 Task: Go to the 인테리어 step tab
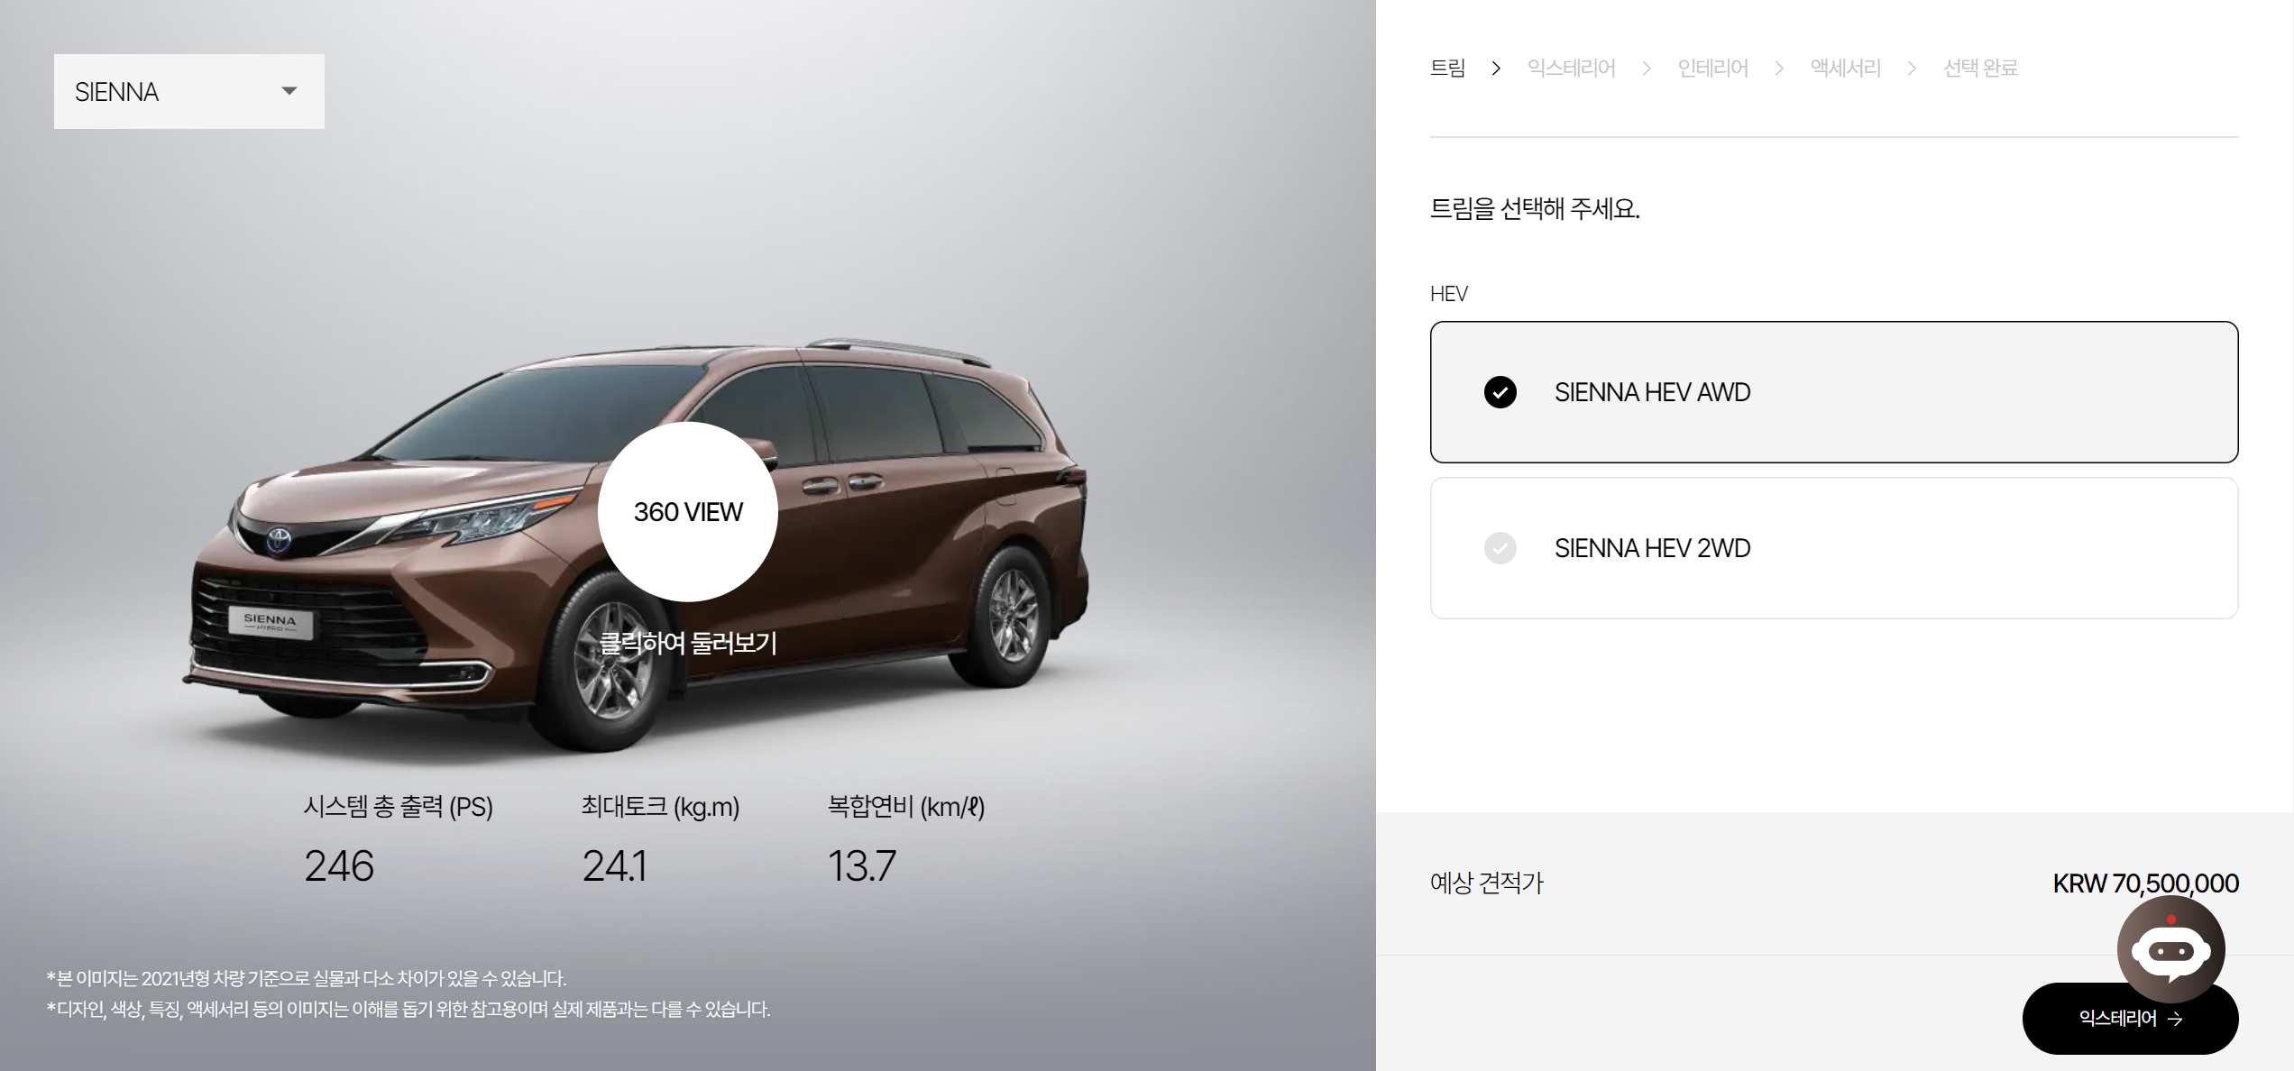coord(1712,69)
